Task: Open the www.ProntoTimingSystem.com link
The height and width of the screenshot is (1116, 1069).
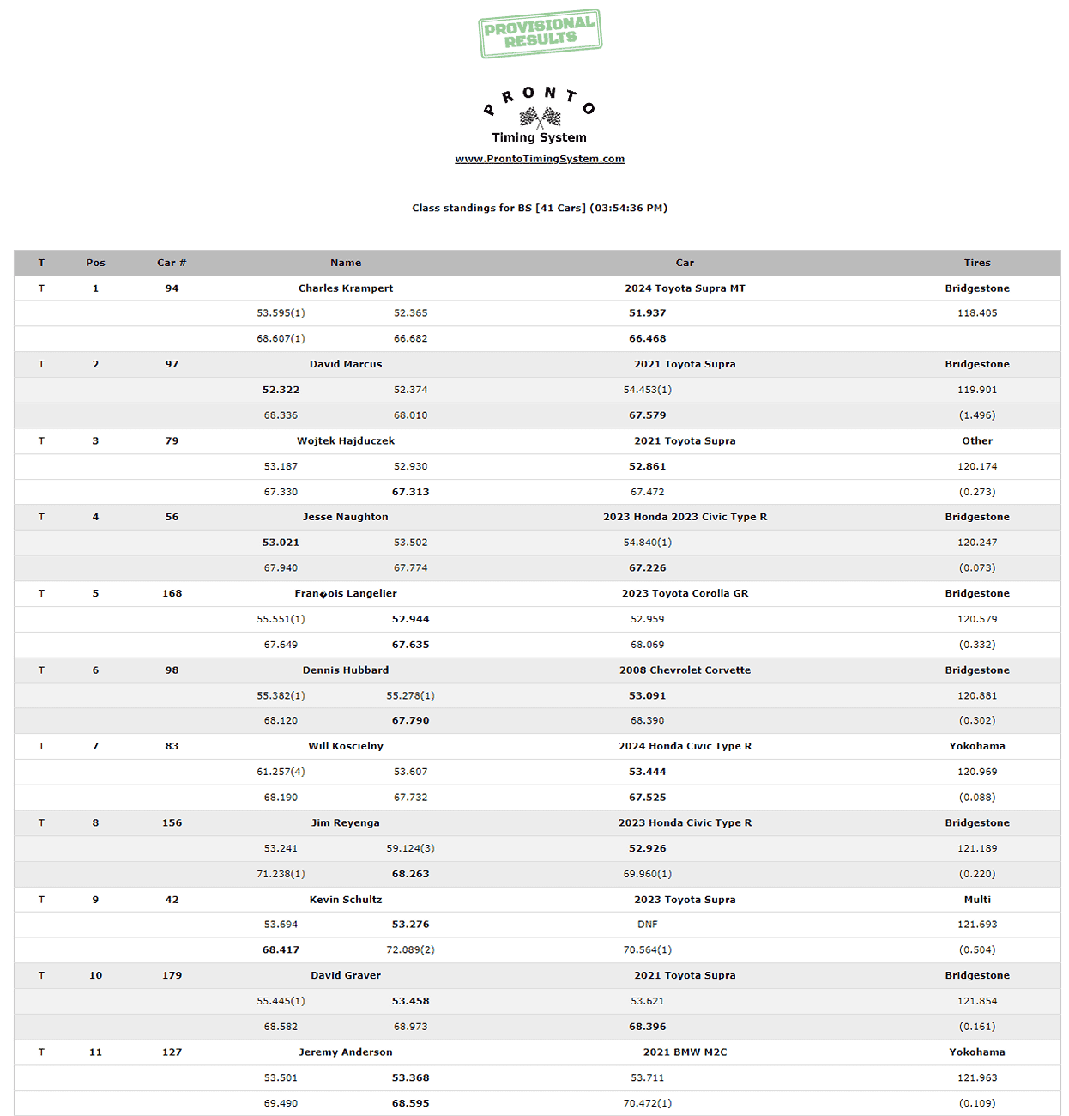Action: (x=540, y=159)
